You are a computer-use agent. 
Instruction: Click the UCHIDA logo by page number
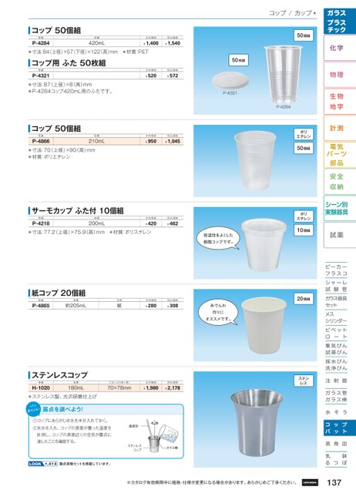310,483
